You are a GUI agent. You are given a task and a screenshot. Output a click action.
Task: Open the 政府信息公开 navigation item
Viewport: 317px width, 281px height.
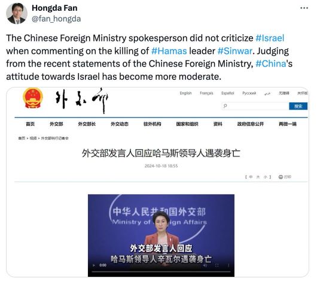coord(251,124)
